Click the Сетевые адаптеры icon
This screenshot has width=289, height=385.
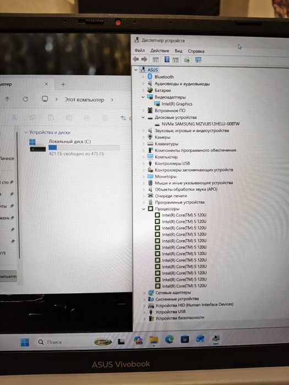point(151,293)
